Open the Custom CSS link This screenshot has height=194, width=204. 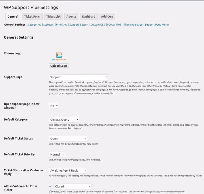(98, 25)
